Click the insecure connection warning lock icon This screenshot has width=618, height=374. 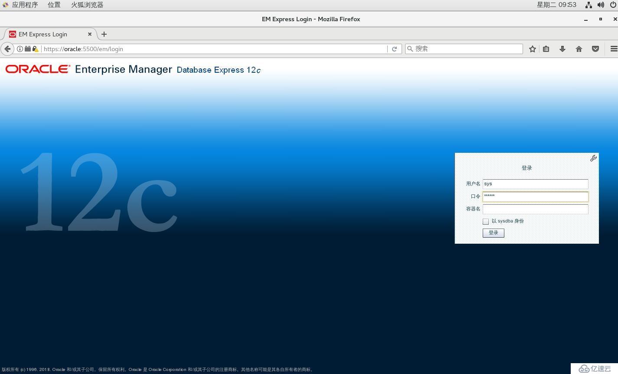tap(36, 49)
